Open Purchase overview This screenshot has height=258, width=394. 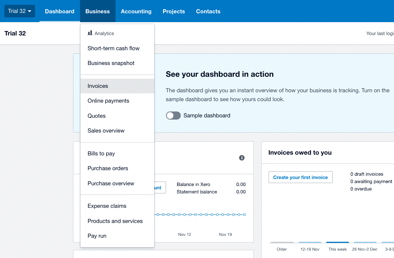pyautogui.click(x=117, y=183)
